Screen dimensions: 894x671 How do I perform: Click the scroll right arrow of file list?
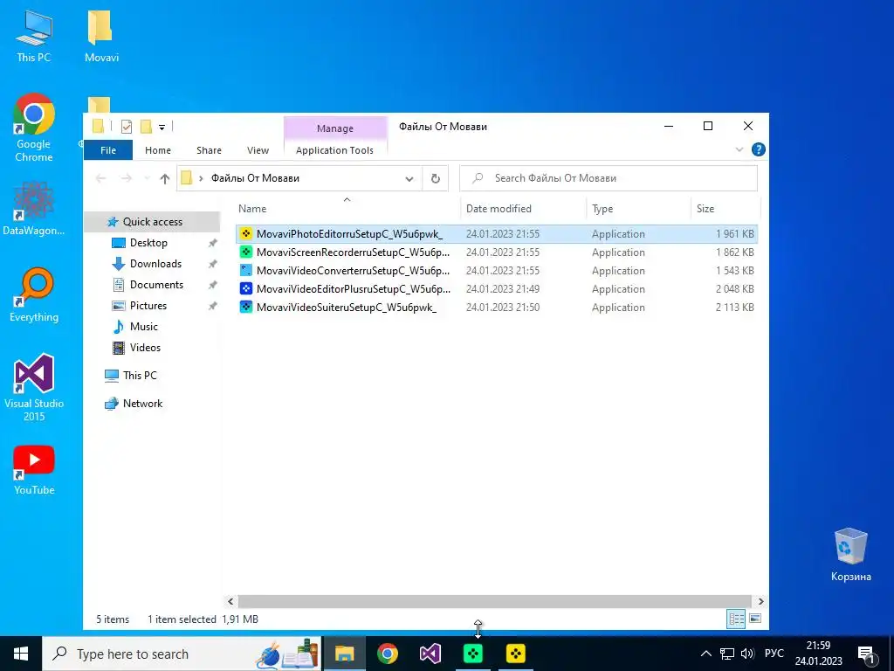760,601
